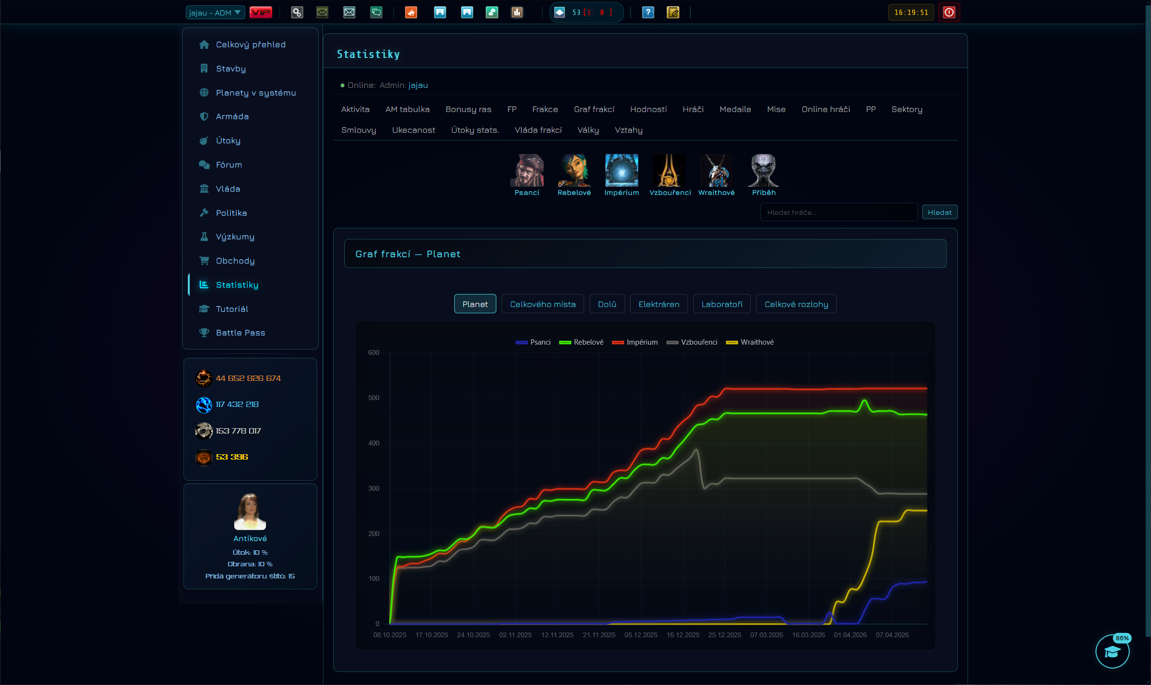This screenshot has width=1151, height=685.
Task: Open the orange explosion attacks icon
Action: (x=411, y=13)
